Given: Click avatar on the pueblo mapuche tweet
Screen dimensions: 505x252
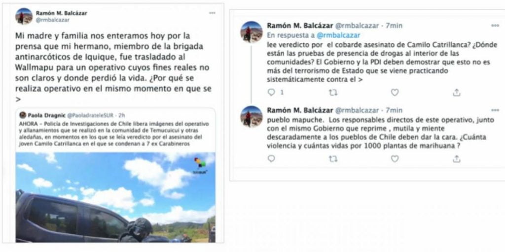Looking at the screenshot, I should tap(252, 116).
